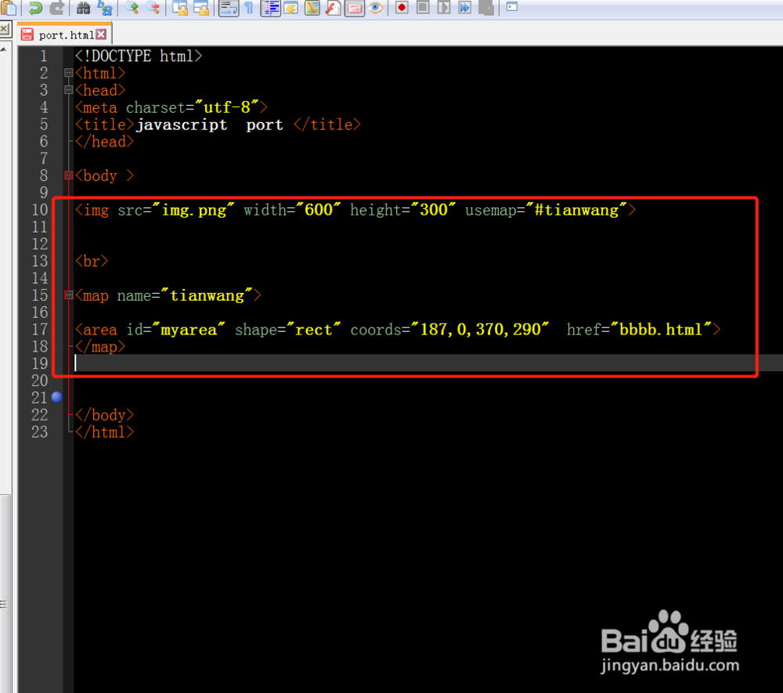Show the Document Map panel
Image resolution: width=783 pixels, height=693 pixels.
point(312,7)
